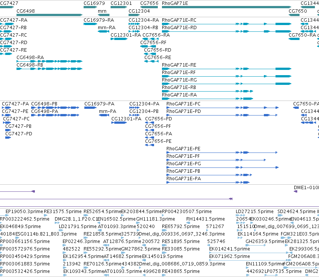Select the RhoGAP71E-RA transcript label
The height and width of the screenshot is (277, 319).
[x=180, y=95]
